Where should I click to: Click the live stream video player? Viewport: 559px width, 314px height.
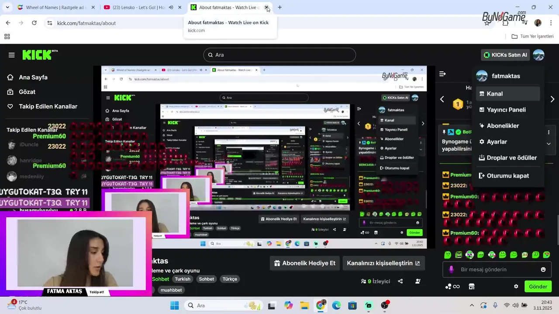(264, 157)
